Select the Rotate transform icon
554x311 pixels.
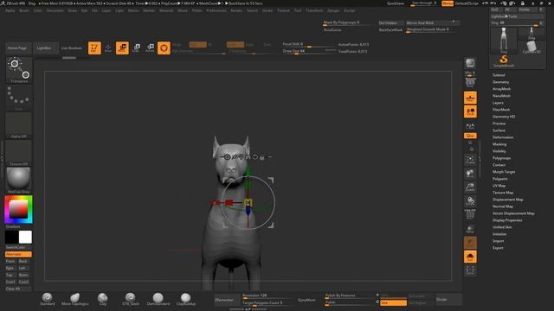click(x=150, y=48)
